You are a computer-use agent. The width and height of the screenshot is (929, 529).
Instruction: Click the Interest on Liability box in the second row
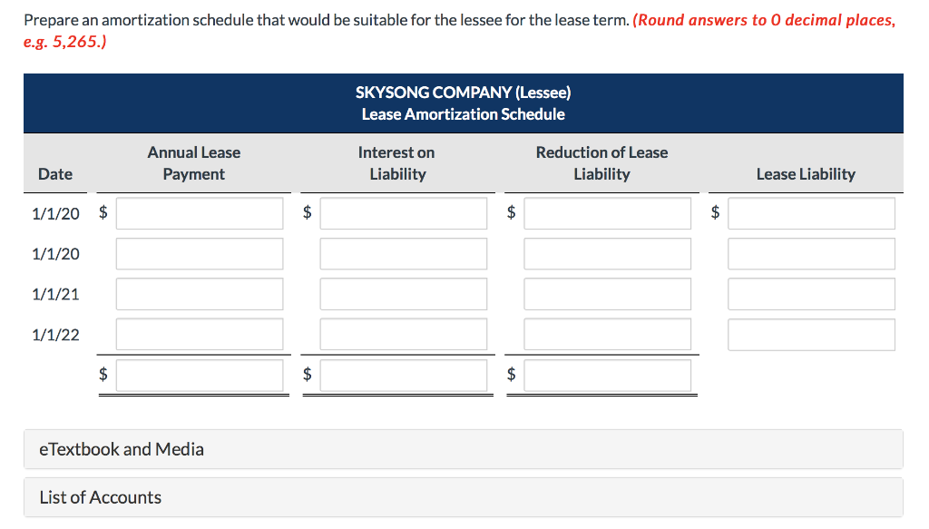(x=403, y=253)
